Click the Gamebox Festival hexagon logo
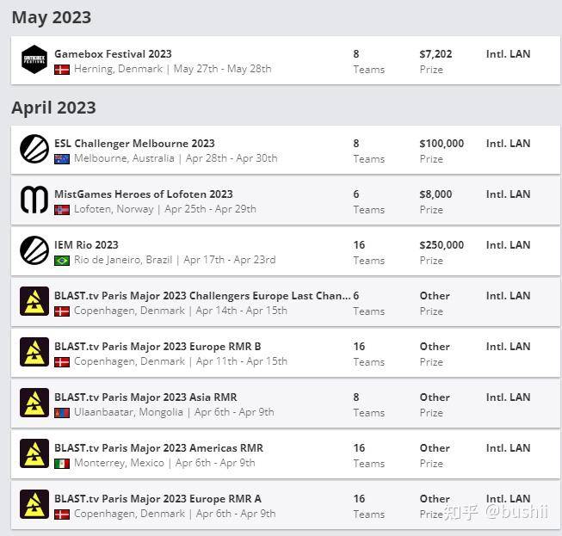The height and width of the screenshot is (536, 562). 34,59
